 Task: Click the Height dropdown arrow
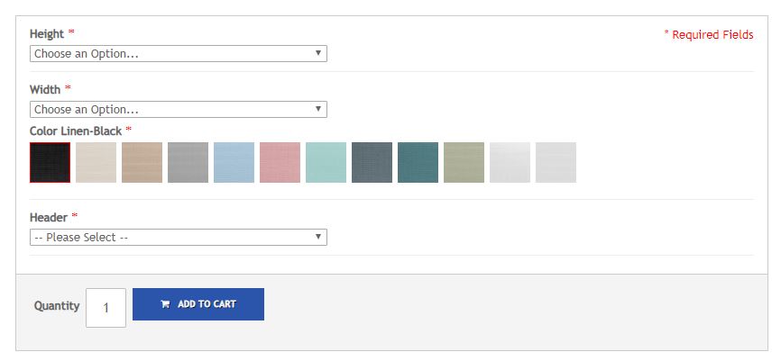[x=318, y=53]
